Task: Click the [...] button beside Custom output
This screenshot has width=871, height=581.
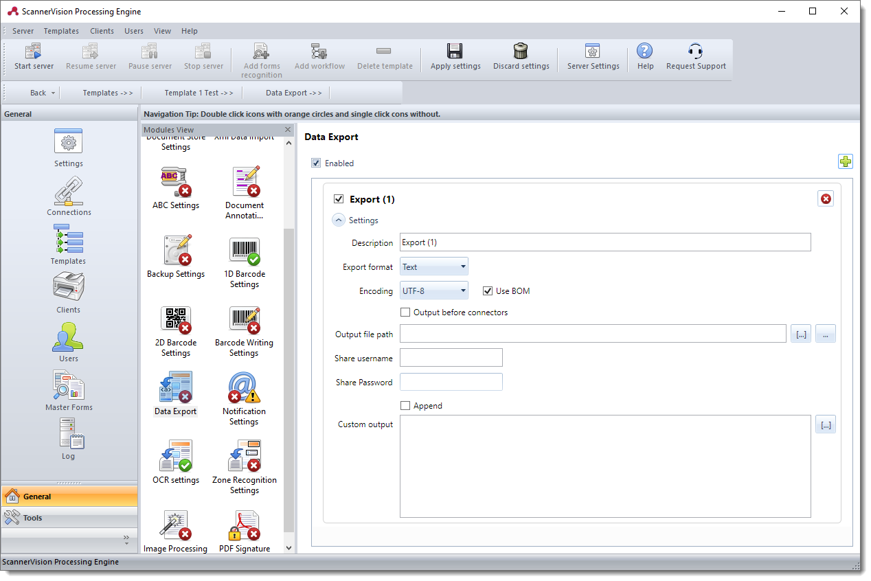Action: 826,425
